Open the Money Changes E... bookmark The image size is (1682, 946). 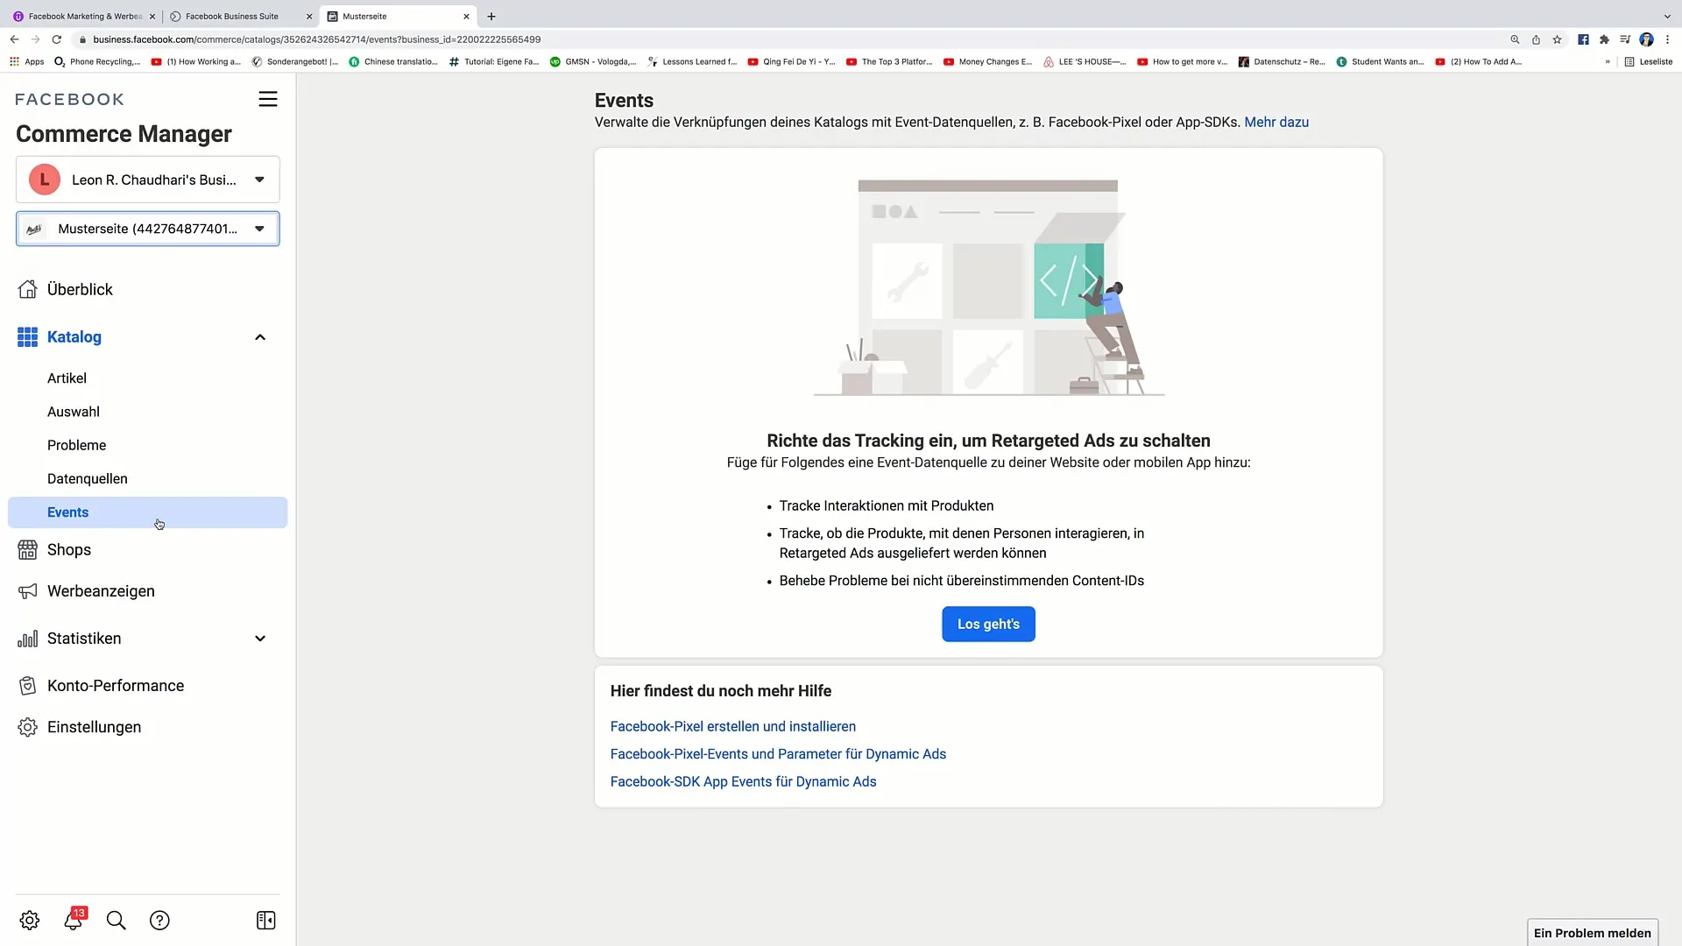point(987,61)
